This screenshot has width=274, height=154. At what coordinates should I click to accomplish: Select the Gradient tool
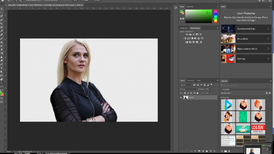pos(2,53)
